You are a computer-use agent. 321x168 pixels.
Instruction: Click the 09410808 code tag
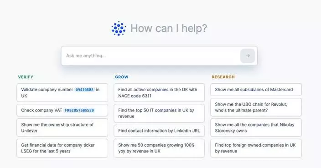84,90
